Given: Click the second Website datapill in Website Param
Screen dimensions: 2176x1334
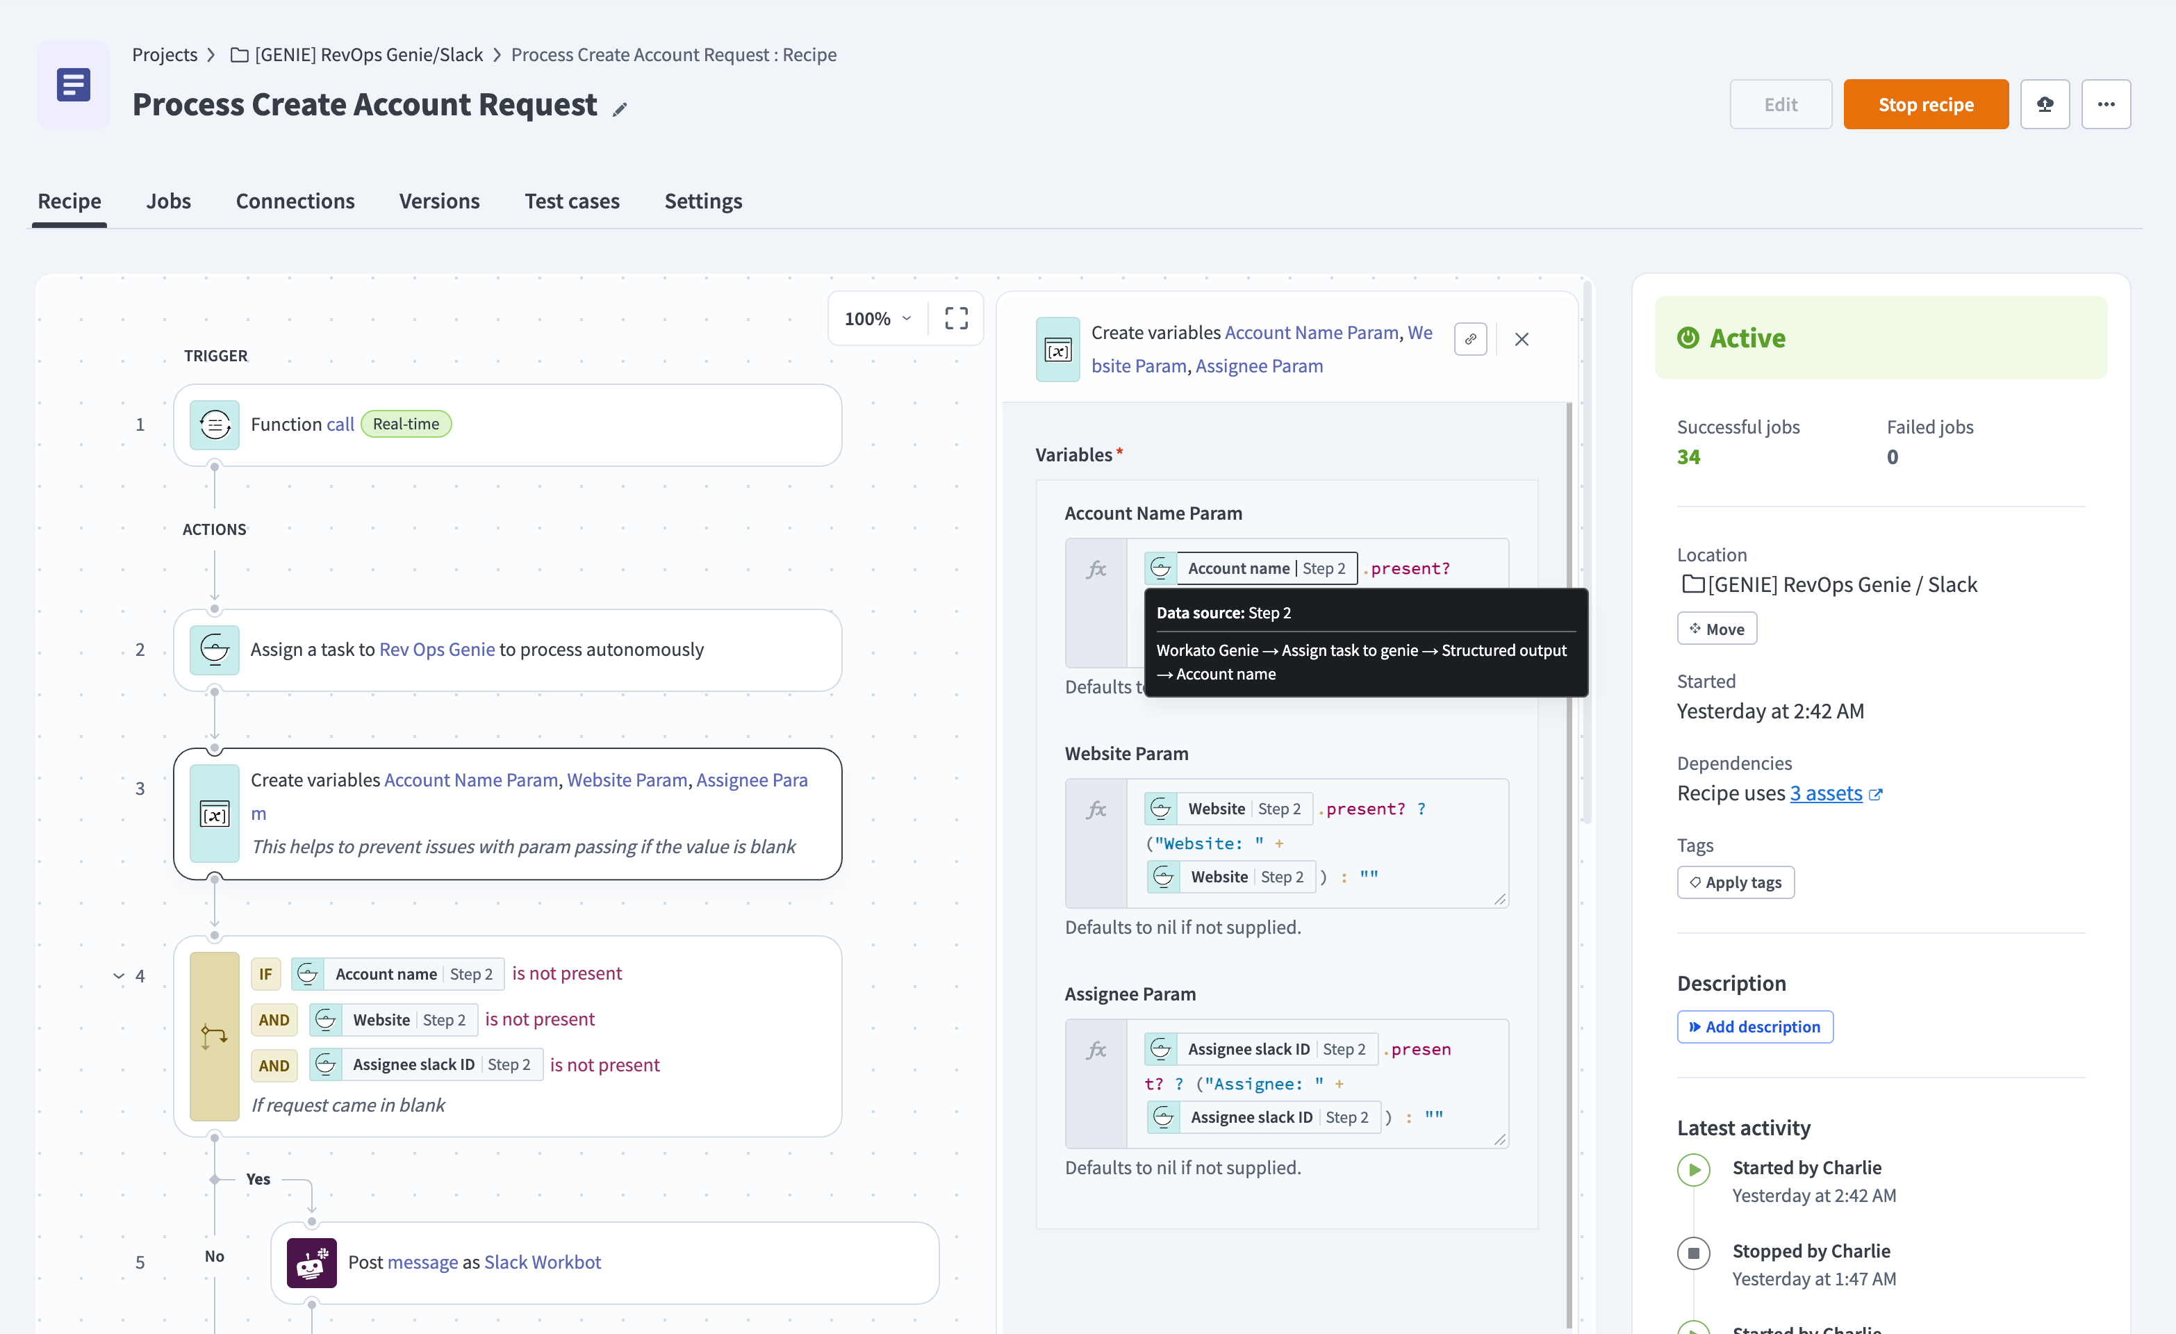Looking at the screenshot, I should 1231,876.
